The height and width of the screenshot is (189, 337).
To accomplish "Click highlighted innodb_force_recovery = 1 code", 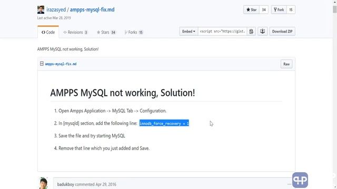I will point(164,123).
